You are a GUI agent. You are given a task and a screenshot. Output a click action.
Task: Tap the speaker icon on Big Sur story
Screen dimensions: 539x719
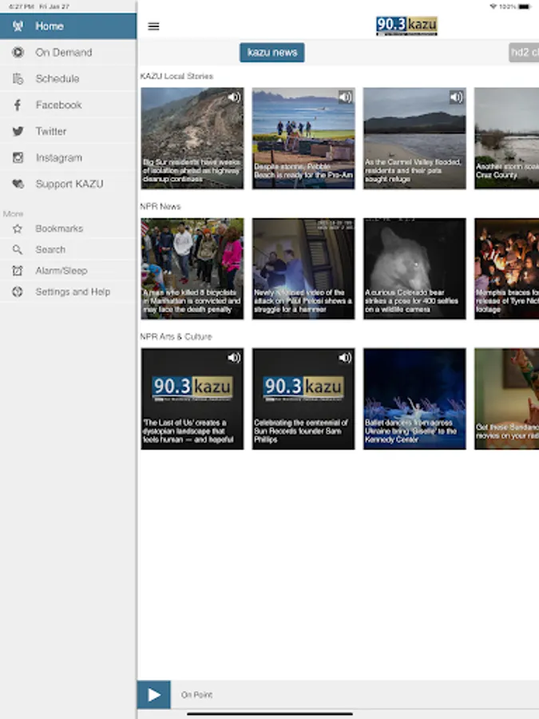coord(234,97)
